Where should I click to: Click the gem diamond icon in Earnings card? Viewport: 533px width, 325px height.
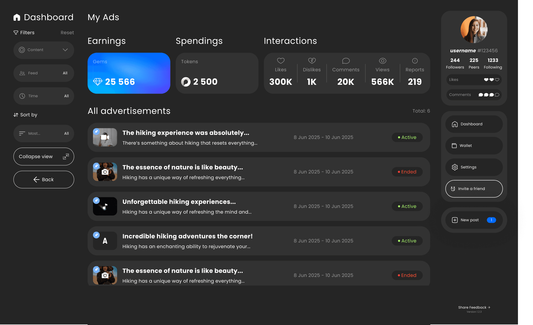98,82
